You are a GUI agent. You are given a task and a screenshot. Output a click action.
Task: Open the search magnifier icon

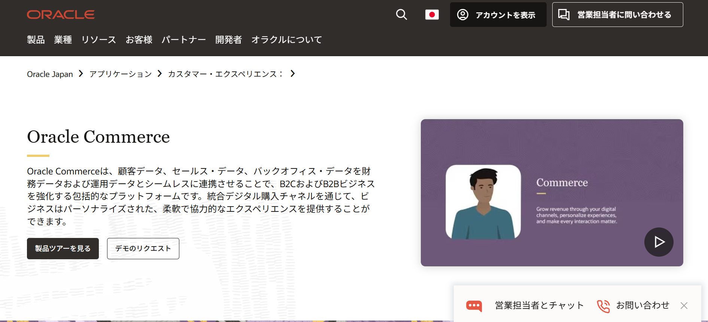pos(401,15)
